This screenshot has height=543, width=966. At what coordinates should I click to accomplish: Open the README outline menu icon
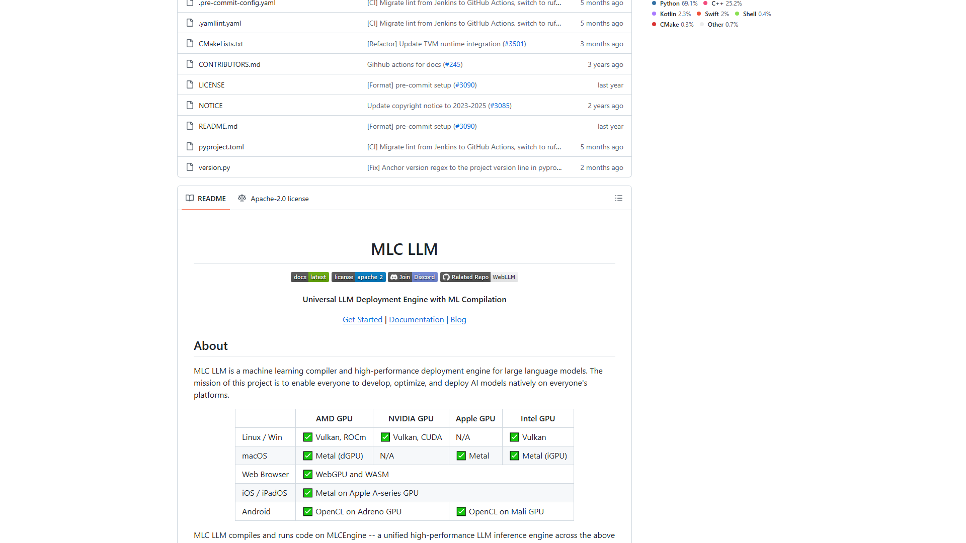pyautogui.click(x=618, y=199)
